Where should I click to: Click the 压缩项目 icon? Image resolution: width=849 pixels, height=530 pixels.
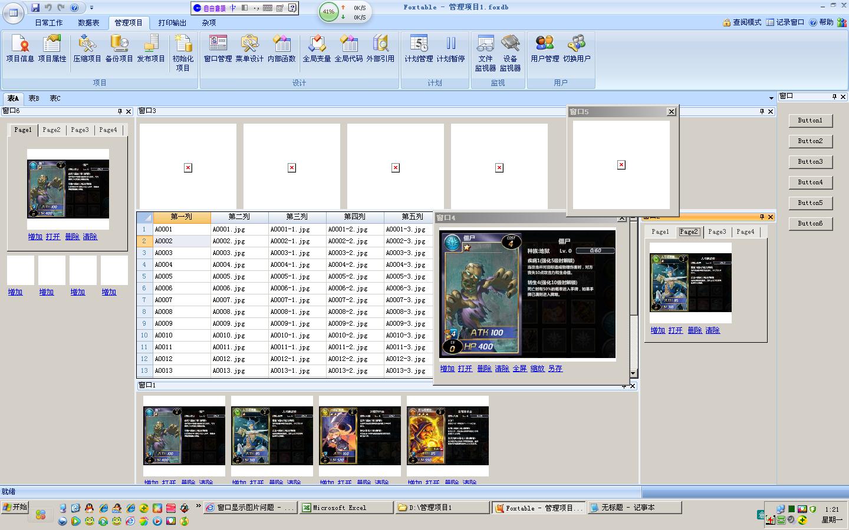pos(87,49)
